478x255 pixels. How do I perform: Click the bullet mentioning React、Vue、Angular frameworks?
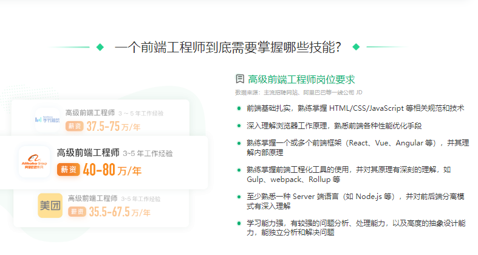tap(357, 148)
